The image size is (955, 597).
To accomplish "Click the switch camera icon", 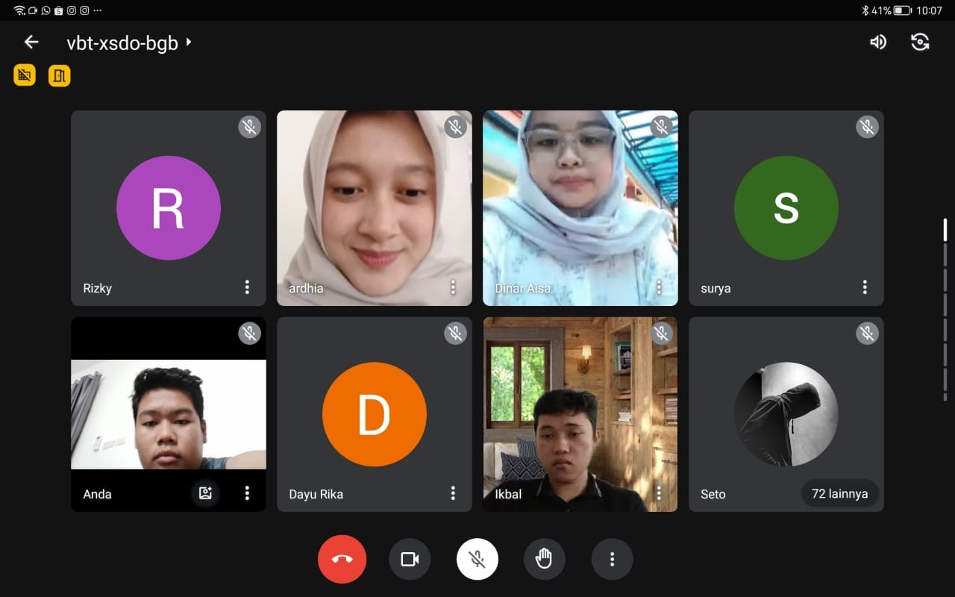I will (920, 42).
